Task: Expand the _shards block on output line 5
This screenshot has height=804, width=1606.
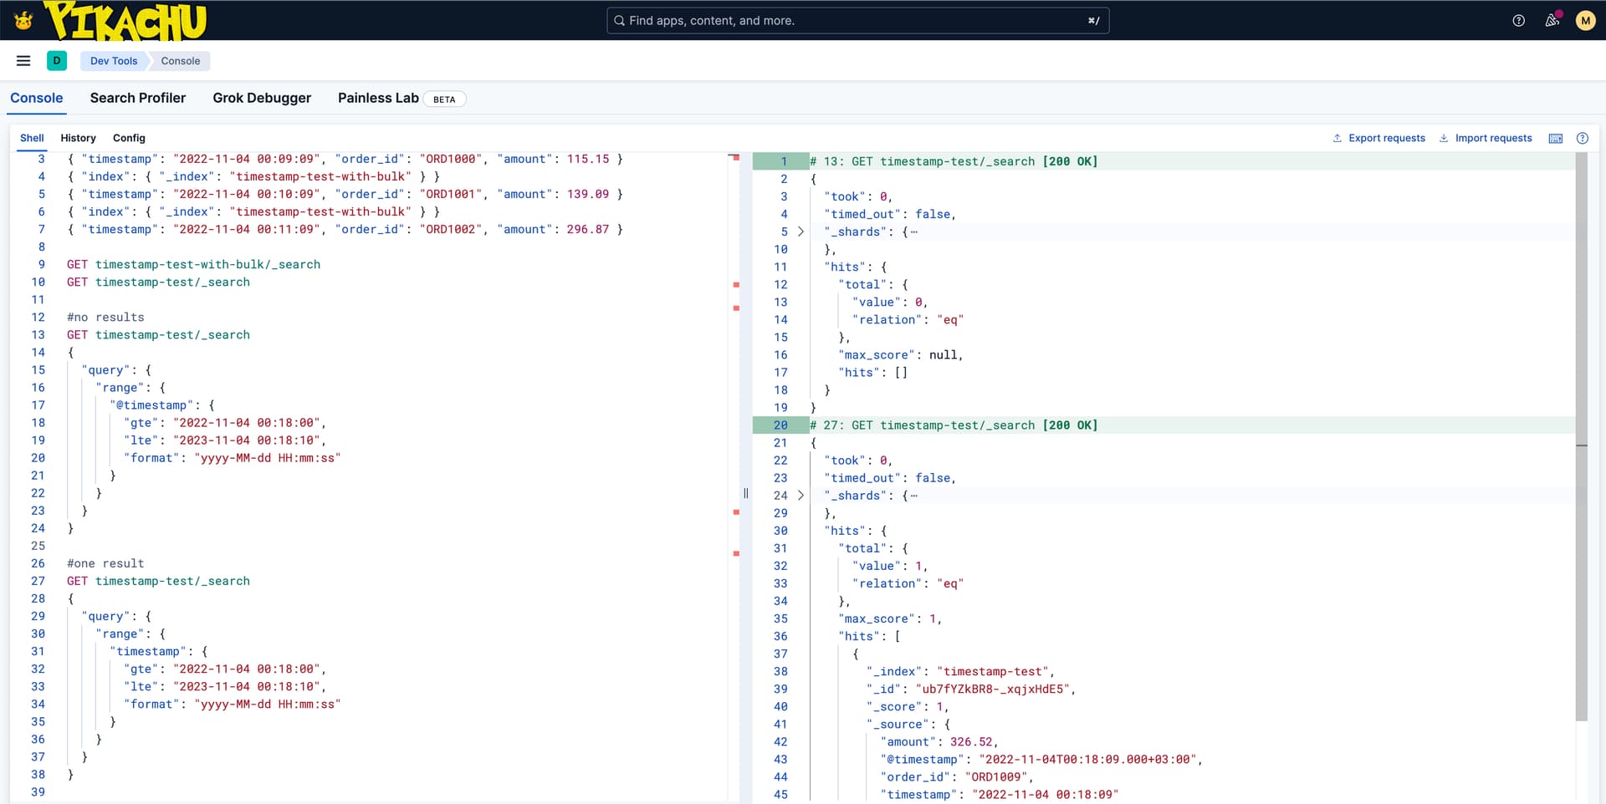Action: point(800,232)
